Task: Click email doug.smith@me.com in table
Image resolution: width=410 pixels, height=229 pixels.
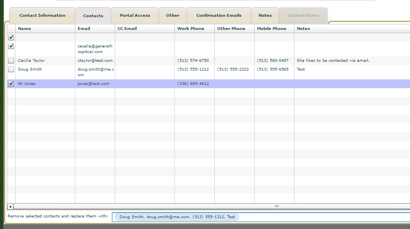Action: (96, 72)
